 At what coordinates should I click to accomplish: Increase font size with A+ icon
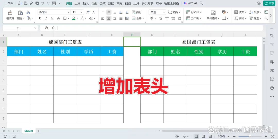click(88, 12)
